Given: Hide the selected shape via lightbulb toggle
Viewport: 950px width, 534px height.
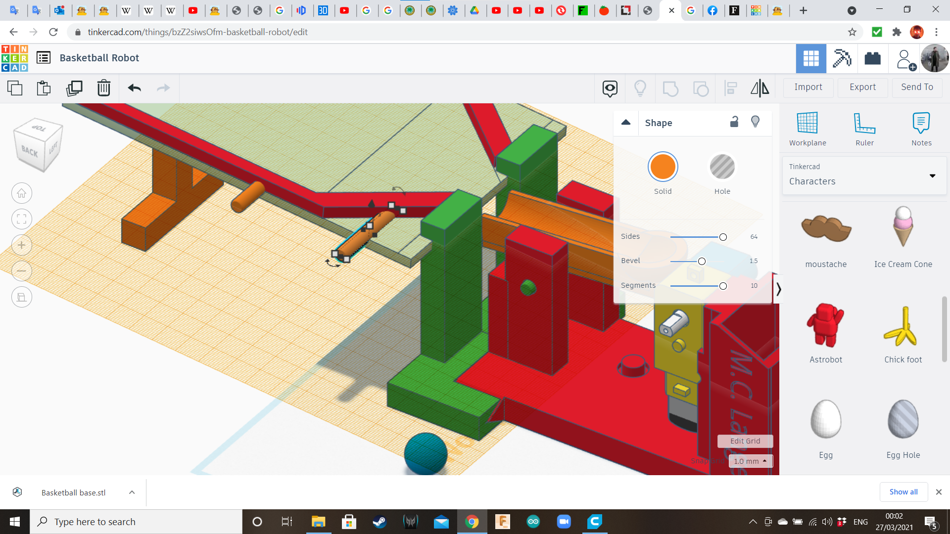Looking at the screenshot, I should coord(755,122).
